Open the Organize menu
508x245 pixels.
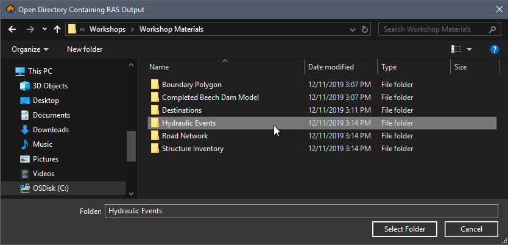pos(30,49)
